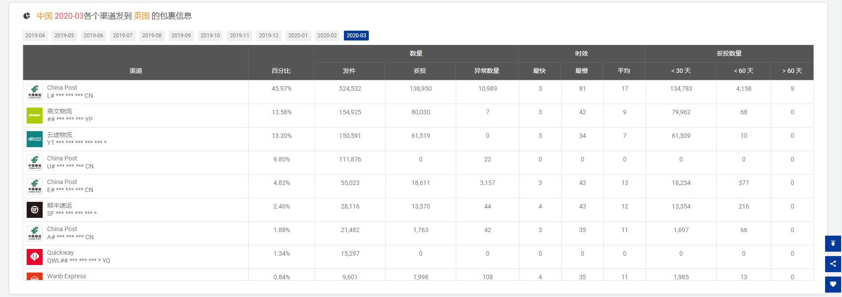Click the active 2020-03 tab
Screen dimensions: 842x297
(x=356, y=36)
